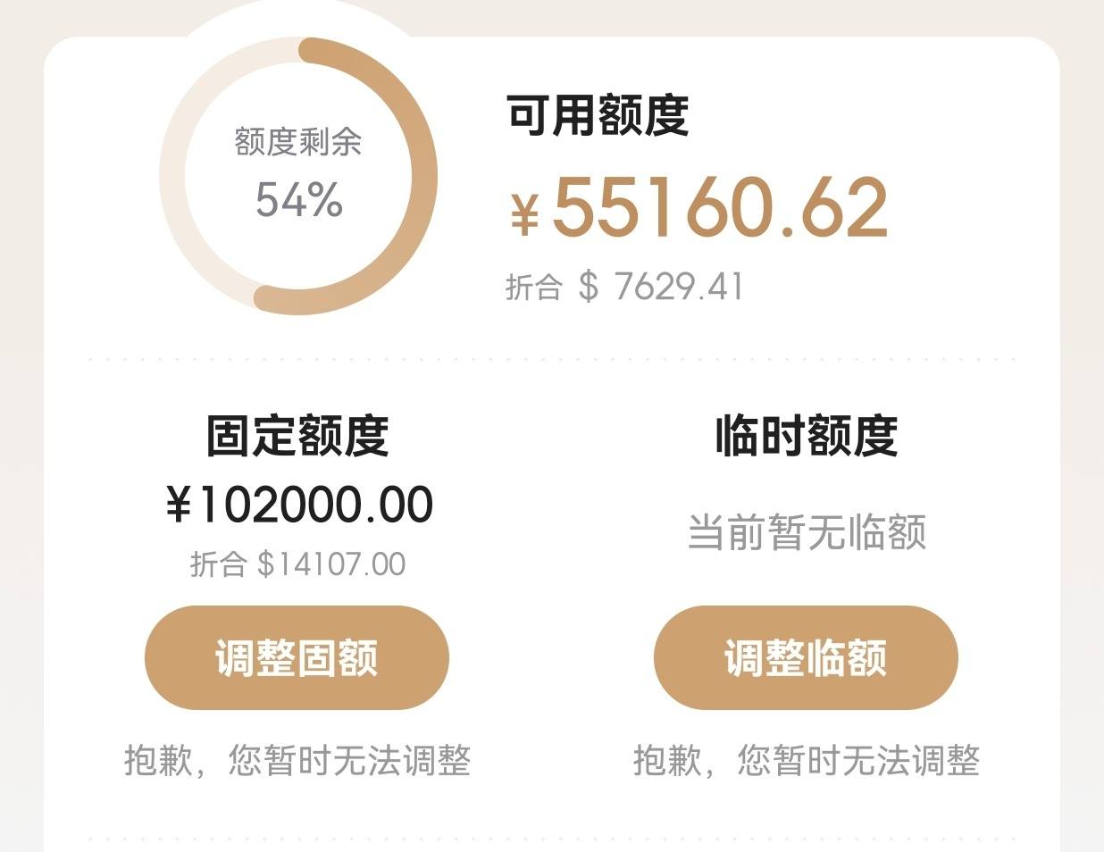The width and height of the screenshot is (1104, 852).
Task: Select the 可用额度 heading
Action: (598, 115)
